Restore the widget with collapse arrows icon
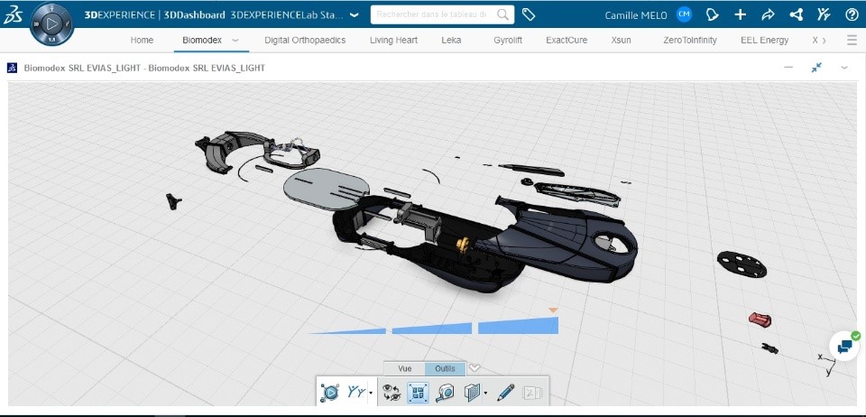 (x=816, y=68)
